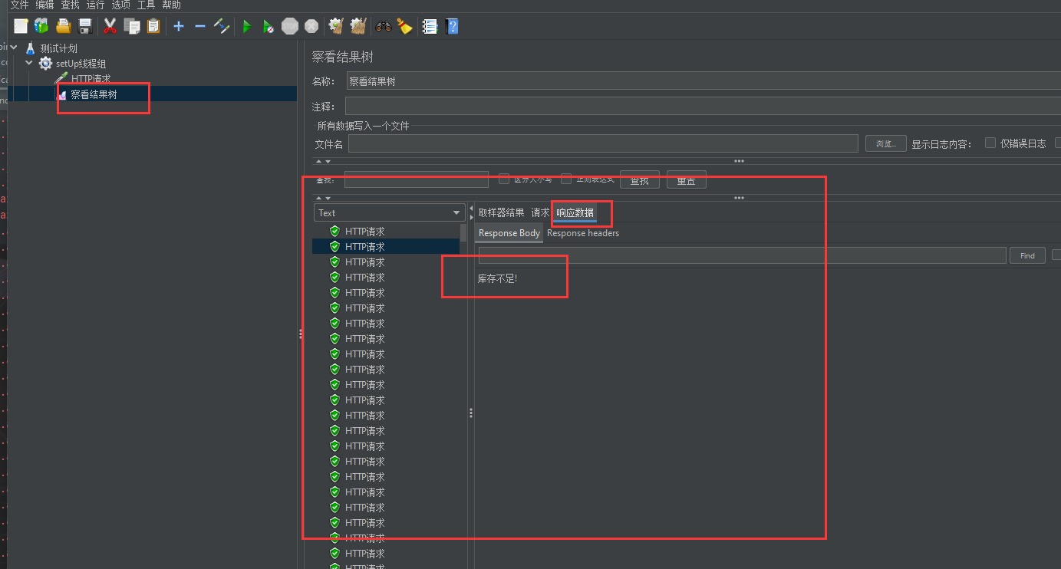1061x569 pixels.
Task: Focus the text field beside Find
Action: click(x=742, y=255)
